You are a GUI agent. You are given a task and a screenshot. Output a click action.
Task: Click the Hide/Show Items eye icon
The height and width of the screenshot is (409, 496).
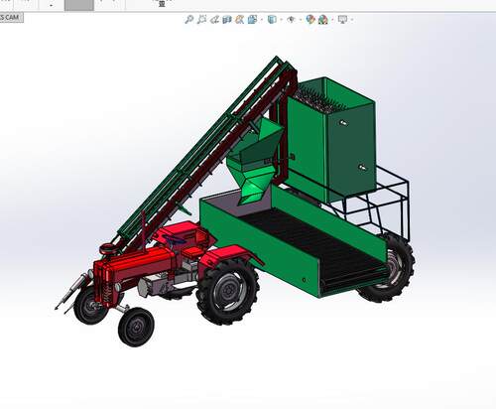[x=291, y=20]
